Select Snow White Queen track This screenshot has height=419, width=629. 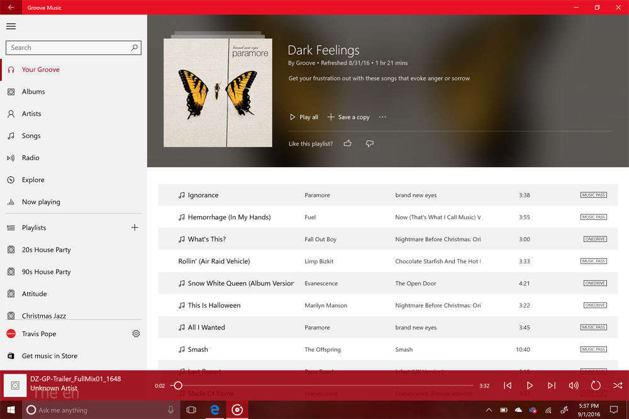241,283
